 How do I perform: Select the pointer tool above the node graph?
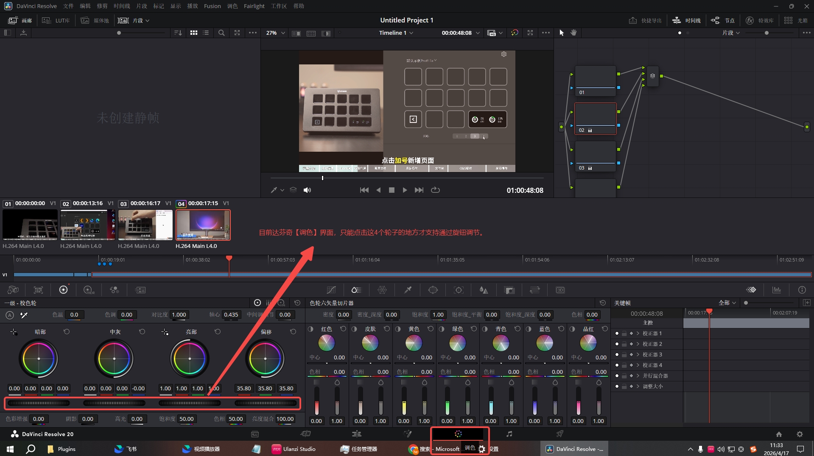pyautogui.click(x=562, y=33)
